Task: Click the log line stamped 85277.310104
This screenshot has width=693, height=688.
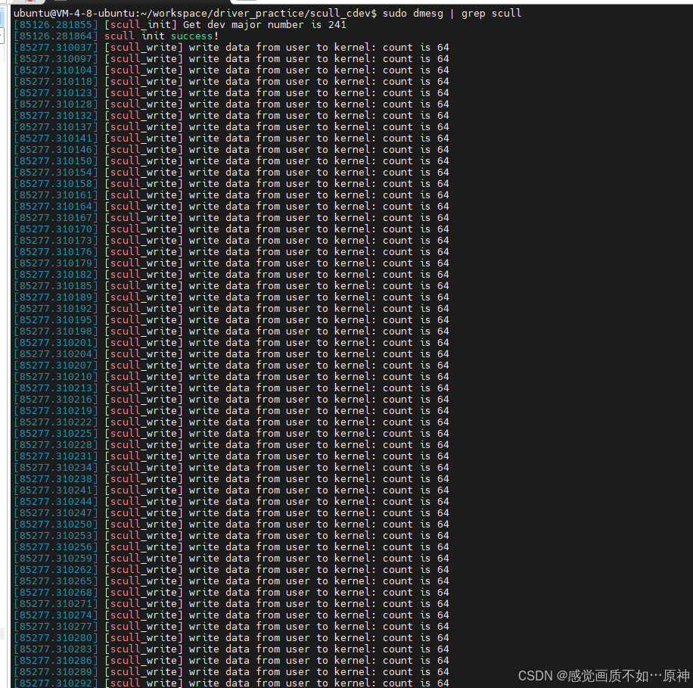Action: pyautogui.click(x=232, y=70)
